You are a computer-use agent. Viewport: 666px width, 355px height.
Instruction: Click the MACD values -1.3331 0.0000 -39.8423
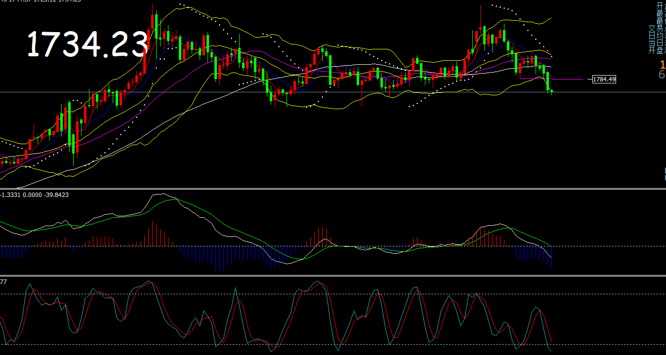[35, 195]
